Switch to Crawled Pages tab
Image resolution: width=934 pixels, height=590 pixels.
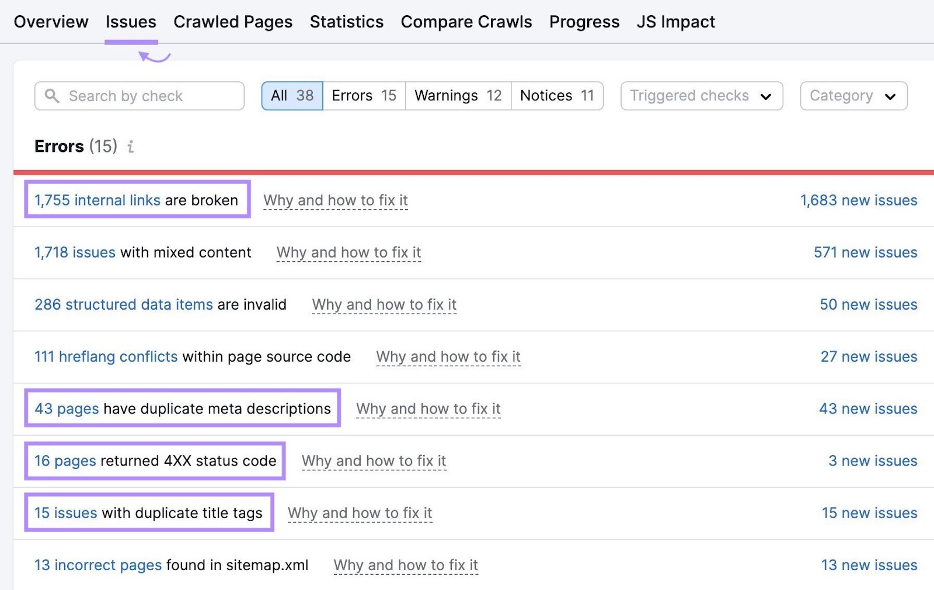[233, 22]
